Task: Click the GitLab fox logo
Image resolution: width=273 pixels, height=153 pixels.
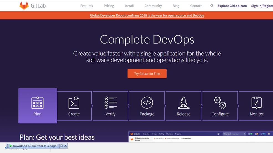Action: [24, 6]
